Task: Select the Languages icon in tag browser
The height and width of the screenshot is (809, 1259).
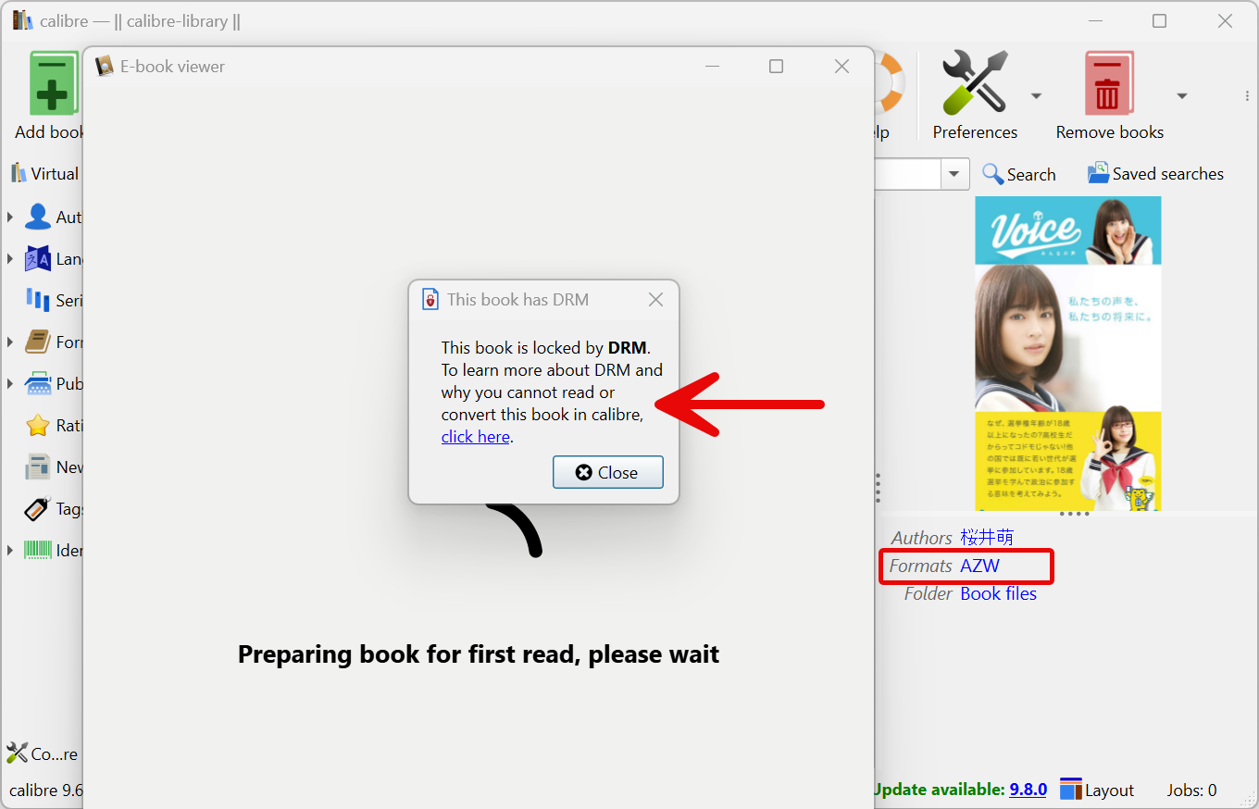Action: (38, 258)
